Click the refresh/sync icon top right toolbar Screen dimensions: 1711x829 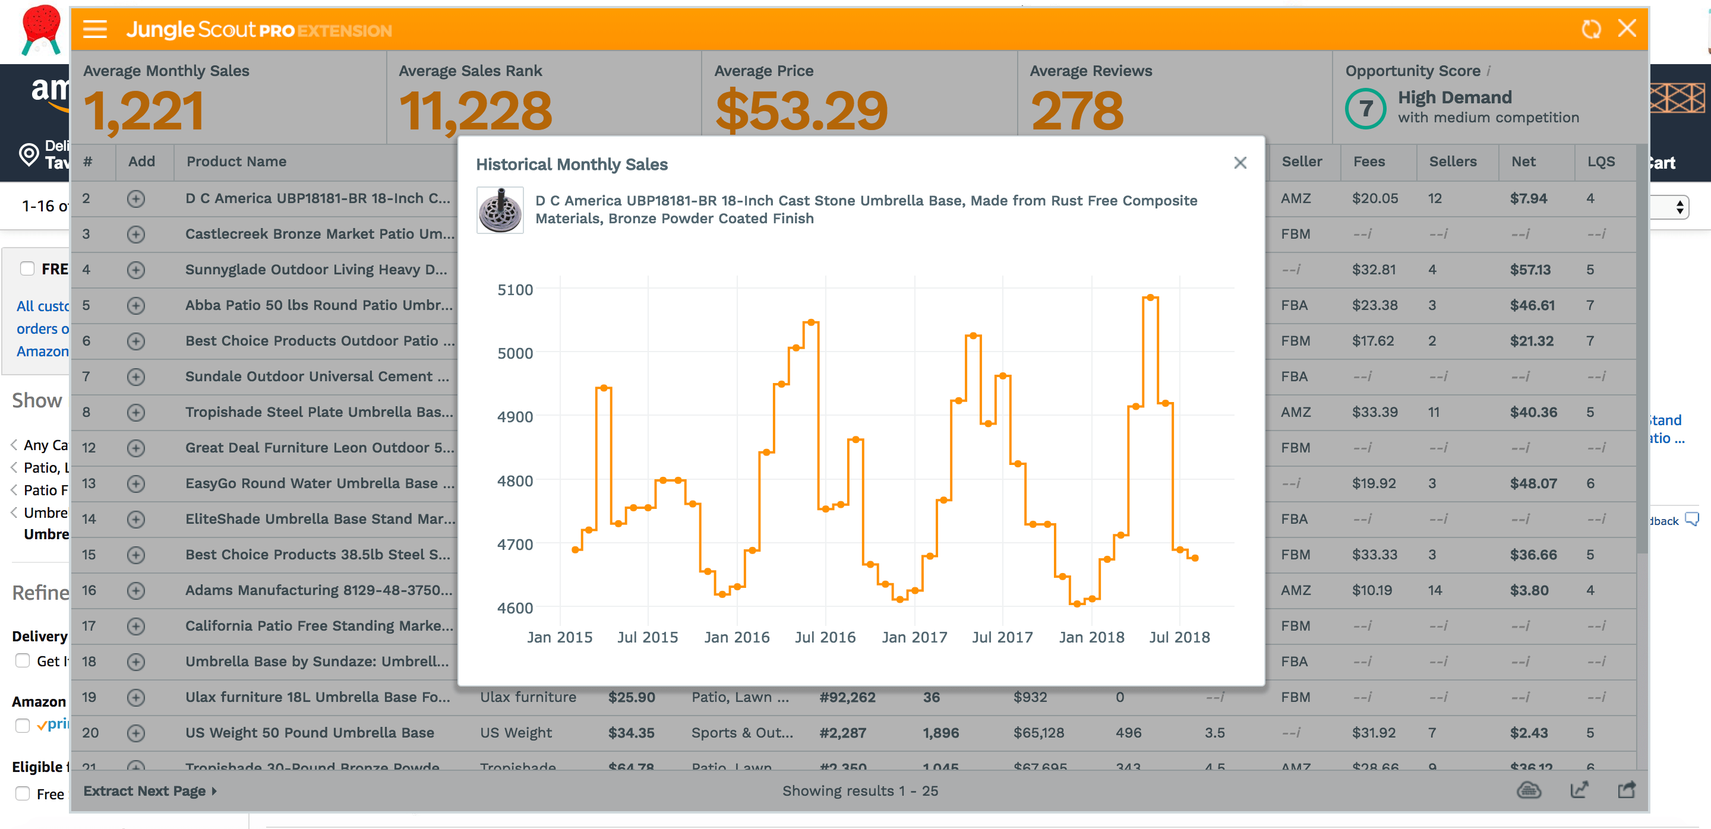1592,30
